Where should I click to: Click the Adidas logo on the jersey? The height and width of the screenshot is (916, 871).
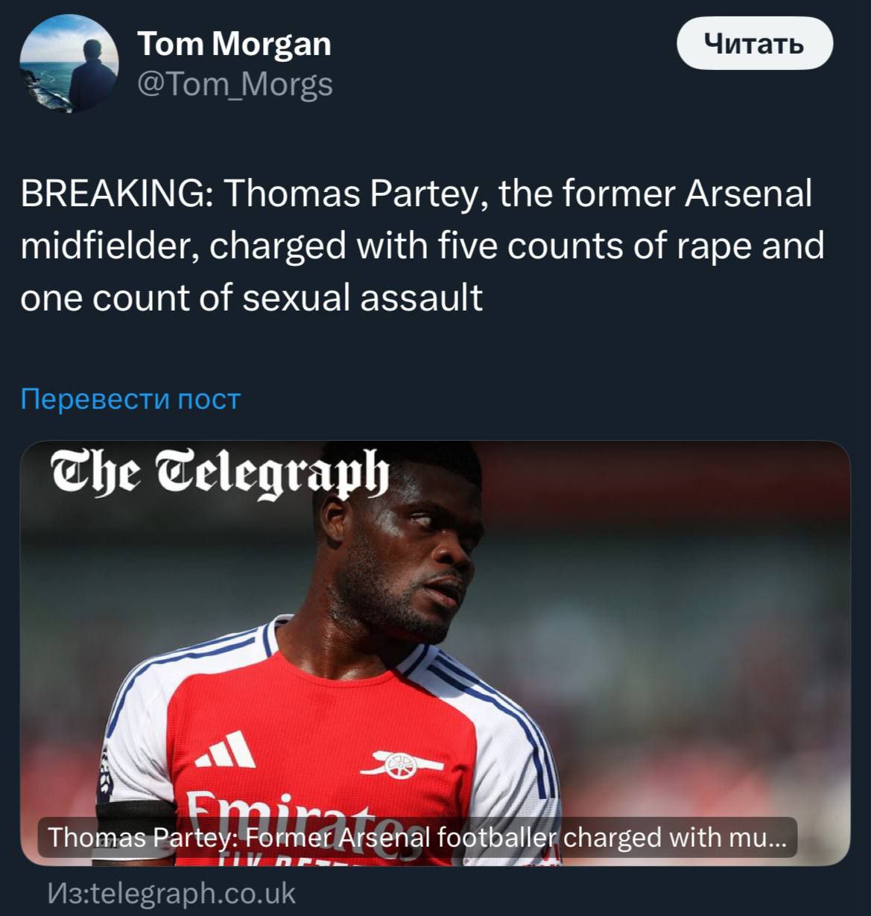227,750
